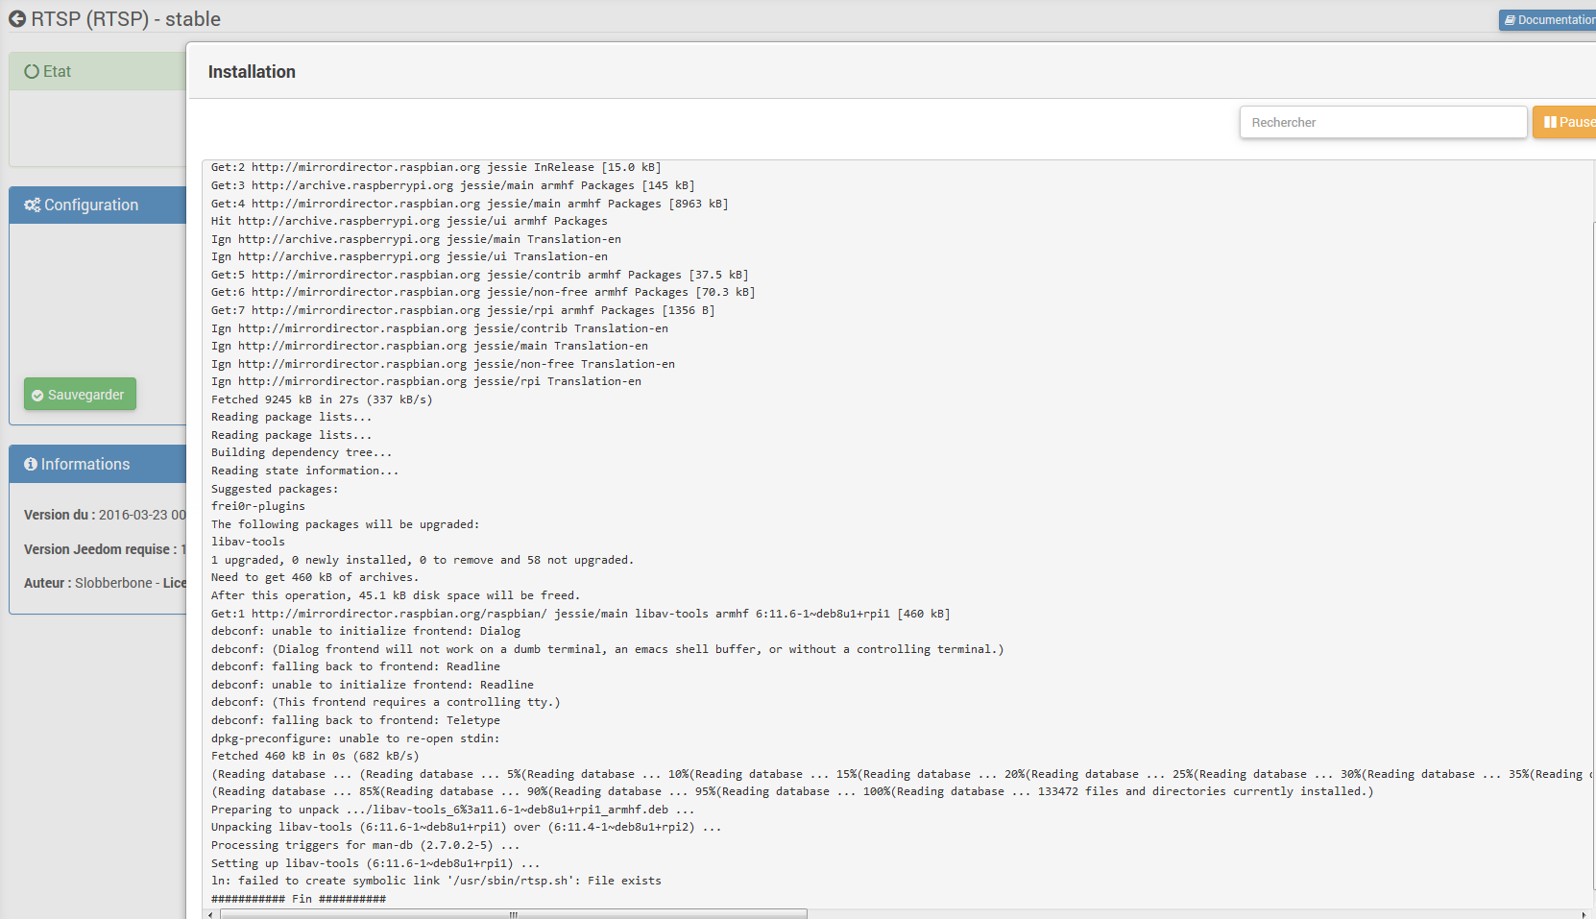This screenshot has width=1596, height=919.
Task: Click the 'Suggested packages:' log line
Action: [x=275, y=489]
